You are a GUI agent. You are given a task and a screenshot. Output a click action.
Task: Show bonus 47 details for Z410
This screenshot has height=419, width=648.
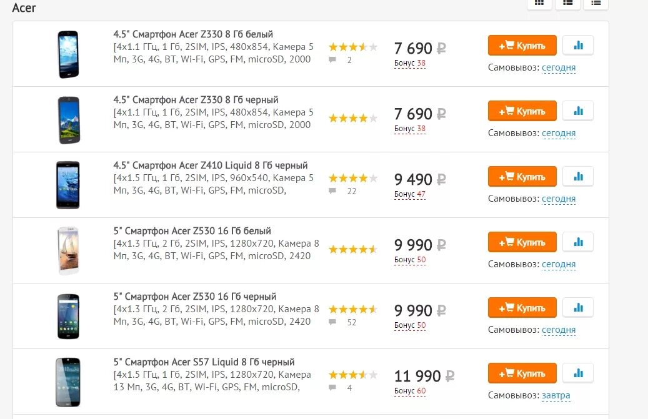[x=409, y=194]
